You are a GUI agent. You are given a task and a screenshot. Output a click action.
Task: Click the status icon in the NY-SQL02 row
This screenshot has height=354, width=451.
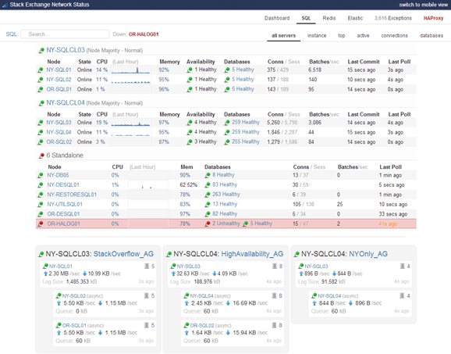tap(41, 80)
